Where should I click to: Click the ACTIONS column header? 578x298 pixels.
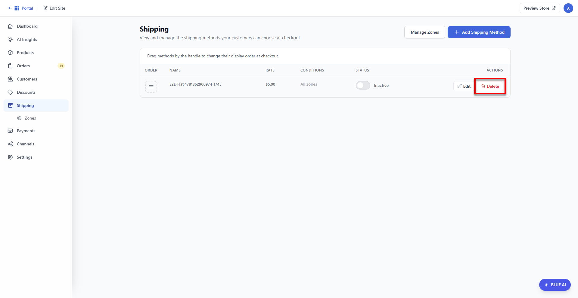pyautogui.click(x=495, y=70)
